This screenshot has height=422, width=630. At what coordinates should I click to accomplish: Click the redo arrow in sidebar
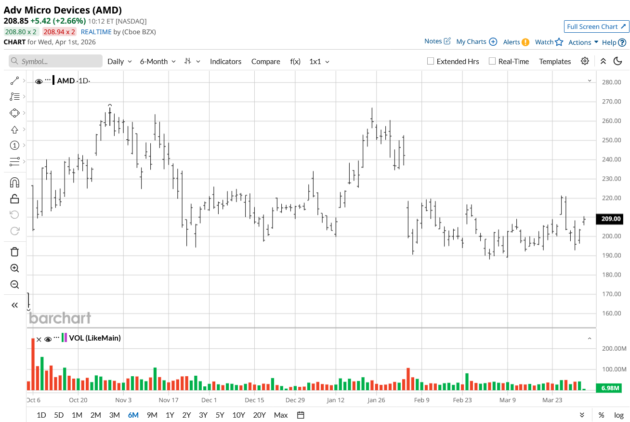click(x=14, y=231)
